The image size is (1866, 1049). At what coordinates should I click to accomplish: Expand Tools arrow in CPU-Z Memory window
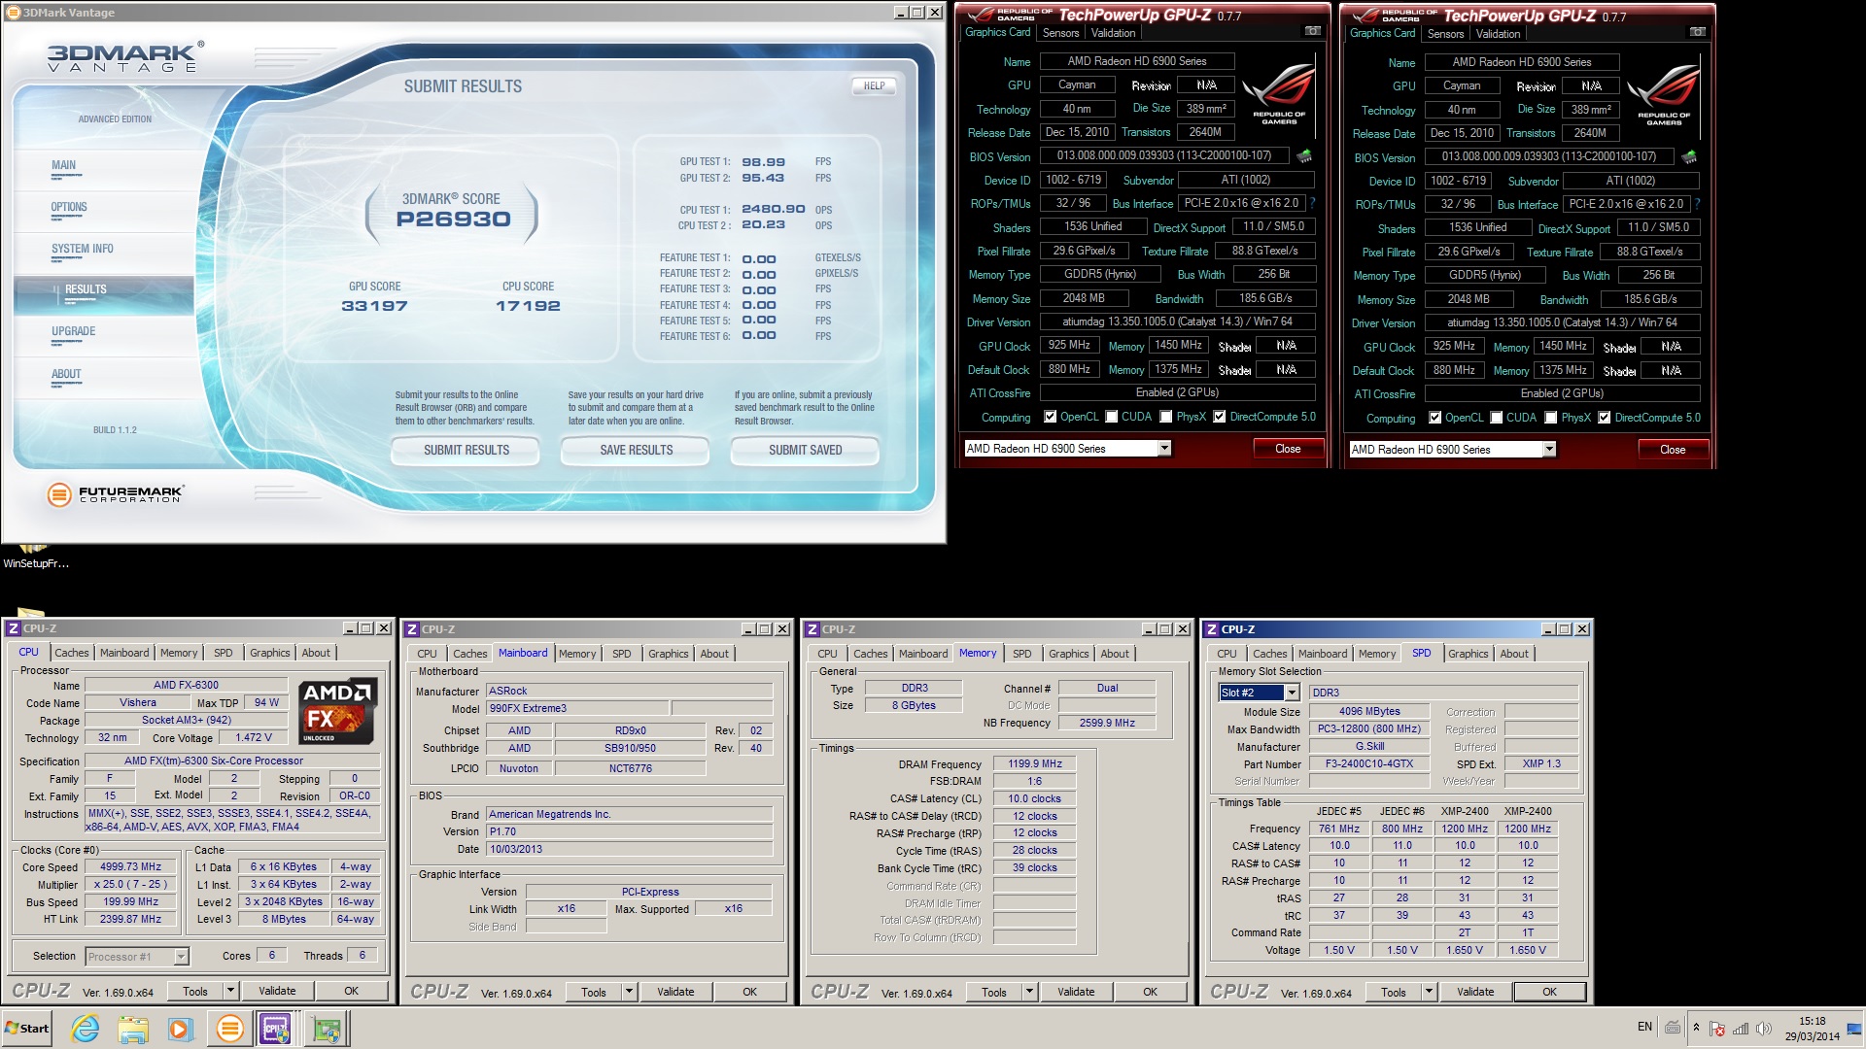[x=1029, y=992]
